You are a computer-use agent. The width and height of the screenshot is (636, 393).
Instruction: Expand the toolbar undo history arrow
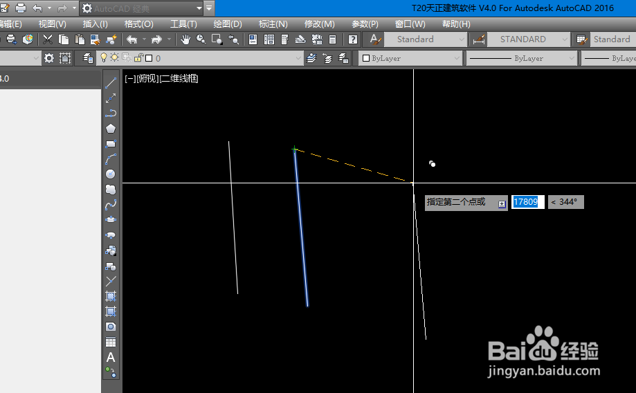click(x=143, y=39)
